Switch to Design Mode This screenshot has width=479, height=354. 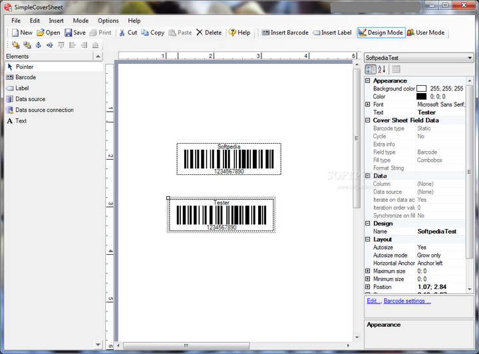[381, 33]
